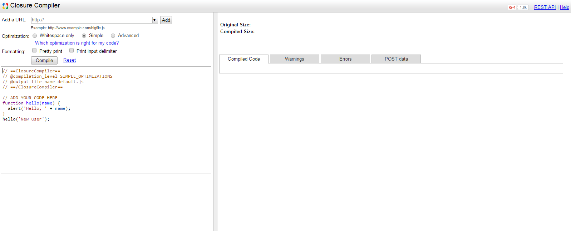571x231 pixels.
Task: Open the Warnings tab
Action: click(x=294, y=59)
